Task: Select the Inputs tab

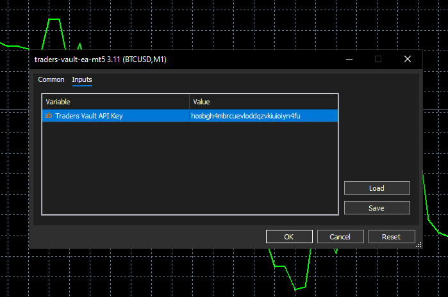Action: pyautogui.click(x=82, y=79)
